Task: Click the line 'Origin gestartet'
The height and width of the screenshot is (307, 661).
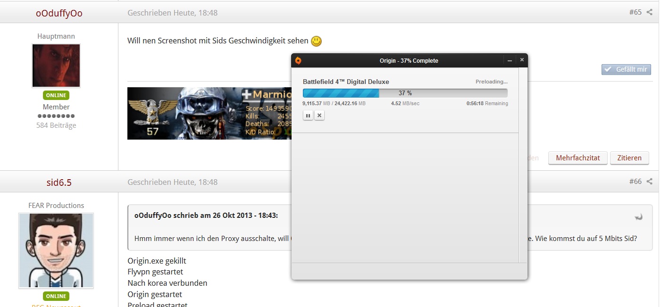Action: coord(155,294)
